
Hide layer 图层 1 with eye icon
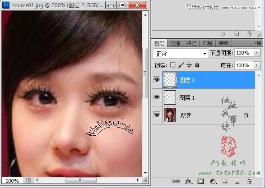[157, 97]
